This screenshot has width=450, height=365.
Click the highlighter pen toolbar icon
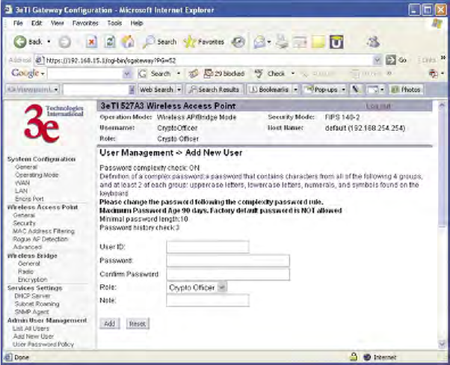pos(356,90)
